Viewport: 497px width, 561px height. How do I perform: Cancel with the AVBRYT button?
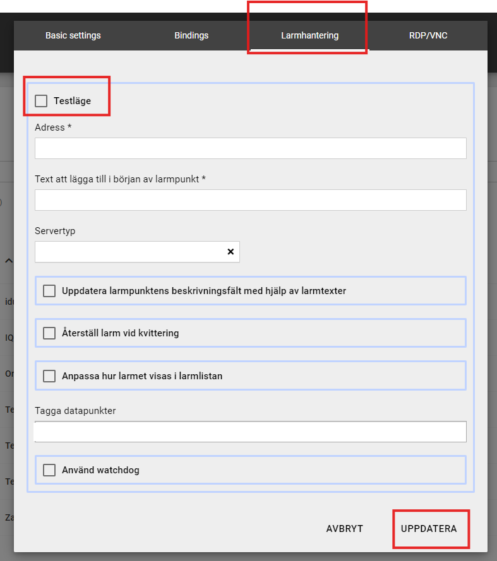344,529
